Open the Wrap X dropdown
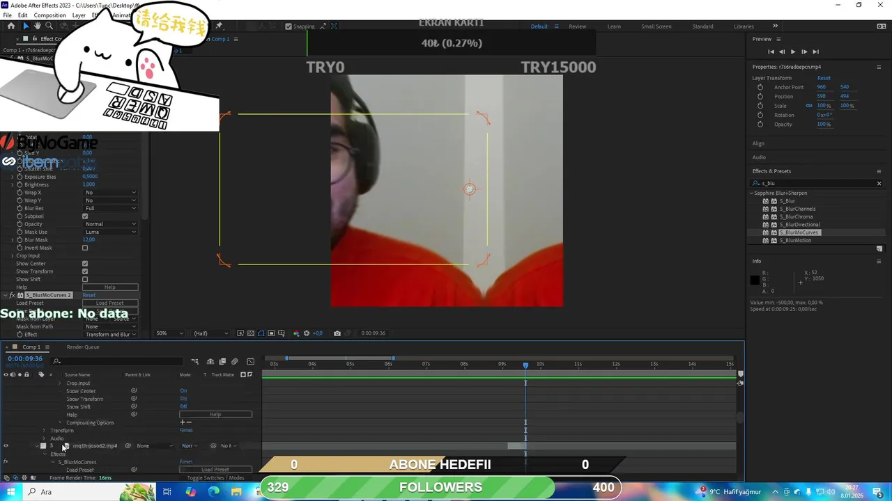Screen dimensions: 892x501 pos(110,193)
